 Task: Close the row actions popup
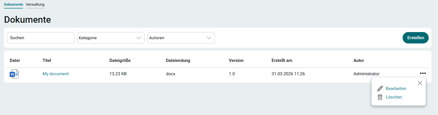pos(420,83)
